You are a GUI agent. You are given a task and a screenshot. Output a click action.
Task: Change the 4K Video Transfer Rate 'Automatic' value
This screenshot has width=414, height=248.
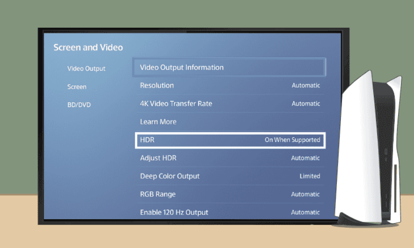click(x=306, y=104)
